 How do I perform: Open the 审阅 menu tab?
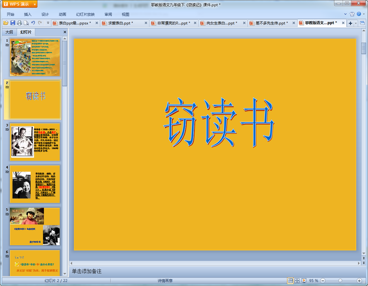pos(108,14)
